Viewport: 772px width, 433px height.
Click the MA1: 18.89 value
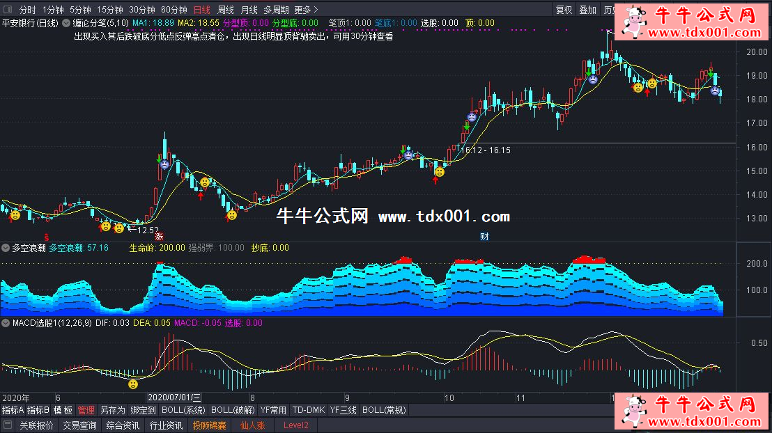pos(153,23)
